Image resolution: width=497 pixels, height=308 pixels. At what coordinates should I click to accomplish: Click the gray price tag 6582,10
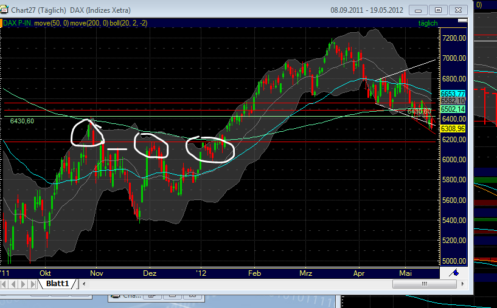point(453,101)
